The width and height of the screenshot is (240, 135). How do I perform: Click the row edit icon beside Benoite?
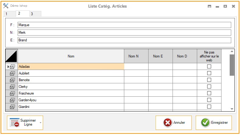[x=12, y=80]
